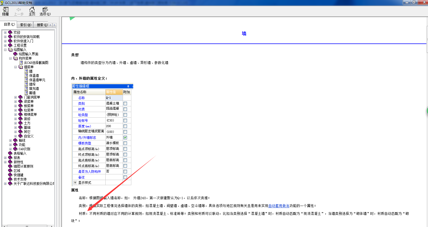
Task: Click the question-page icon beside 从CAD选择截面图
Action: point(21,63)
